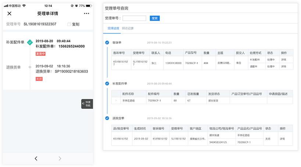The width and height of the screenshot is (301, 167).
Task: Open 详情 for the 补发配件 row
Action: click(284, 60)
